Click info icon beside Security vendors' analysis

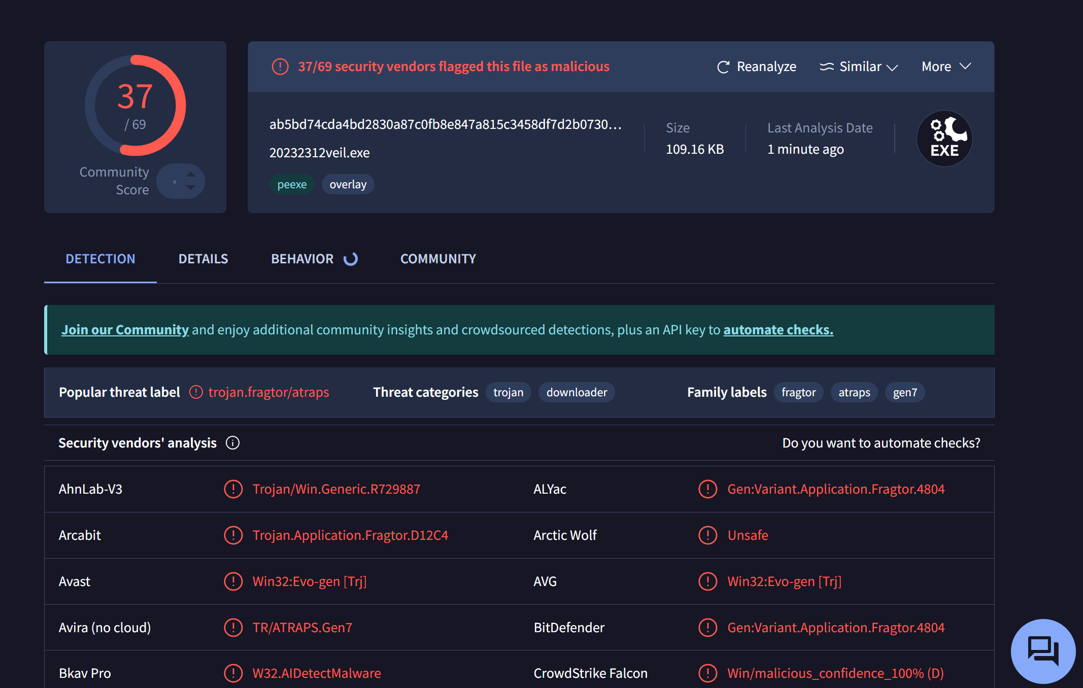click(232, 443)
